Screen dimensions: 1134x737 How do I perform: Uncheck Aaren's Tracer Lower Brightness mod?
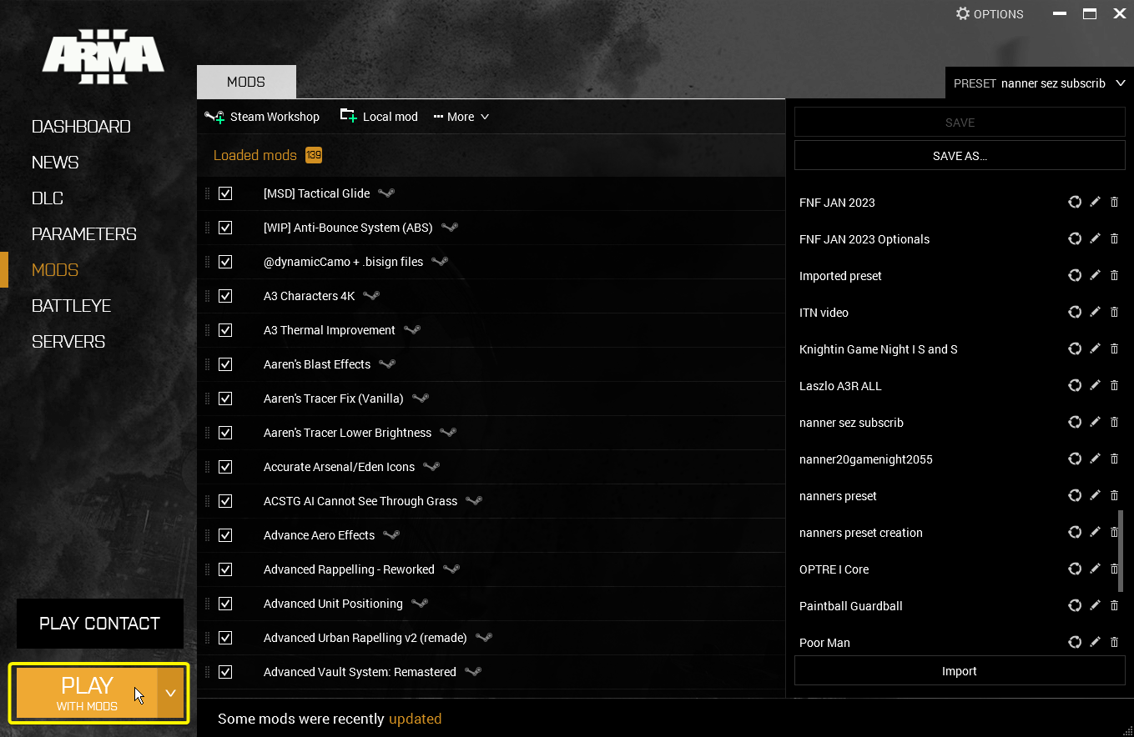225,433
